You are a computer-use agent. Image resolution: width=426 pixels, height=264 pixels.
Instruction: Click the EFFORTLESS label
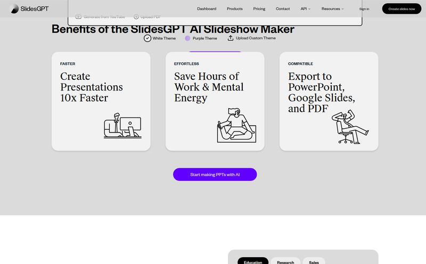point(186,63)
